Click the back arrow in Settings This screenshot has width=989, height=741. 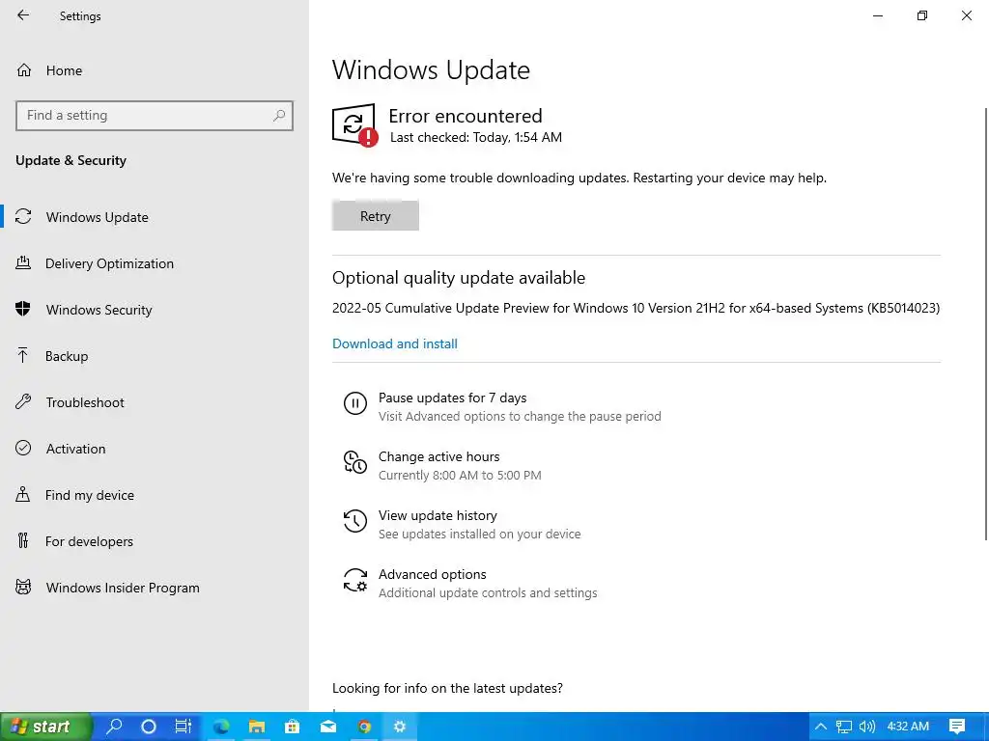pyautogui.click(x=23, y=15)
